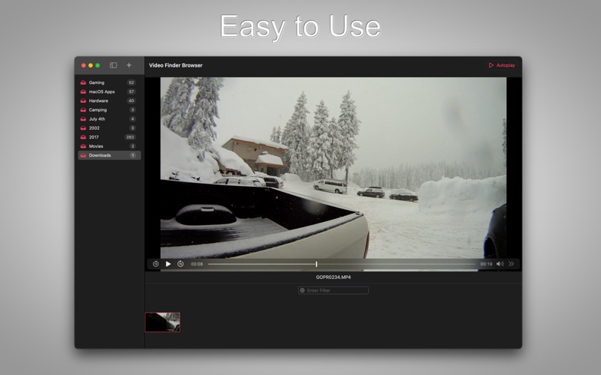This screenshot has width=601, height=375.
Task: Click the Hardware folder icon
Action: 83,101
